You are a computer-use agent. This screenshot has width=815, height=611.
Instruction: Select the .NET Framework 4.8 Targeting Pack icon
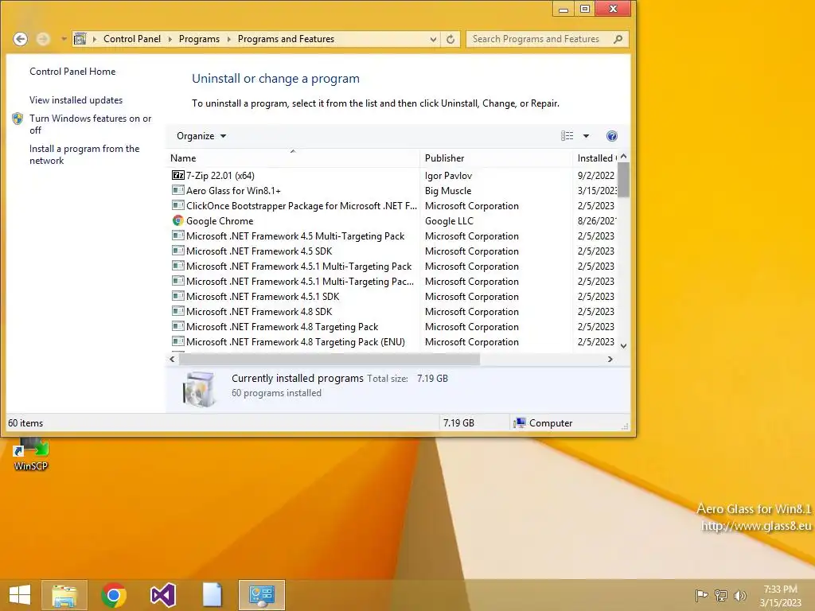tap(177, 326)
